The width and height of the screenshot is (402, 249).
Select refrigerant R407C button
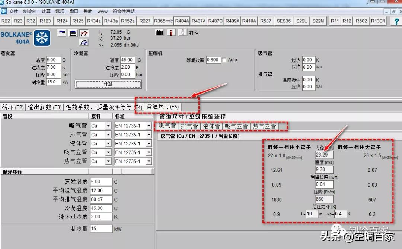pos(216,21)
